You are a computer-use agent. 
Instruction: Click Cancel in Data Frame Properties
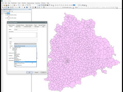click(x=36, y=72)
